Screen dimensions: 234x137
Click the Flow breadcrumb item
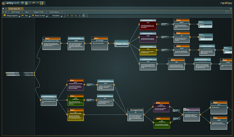27,12
